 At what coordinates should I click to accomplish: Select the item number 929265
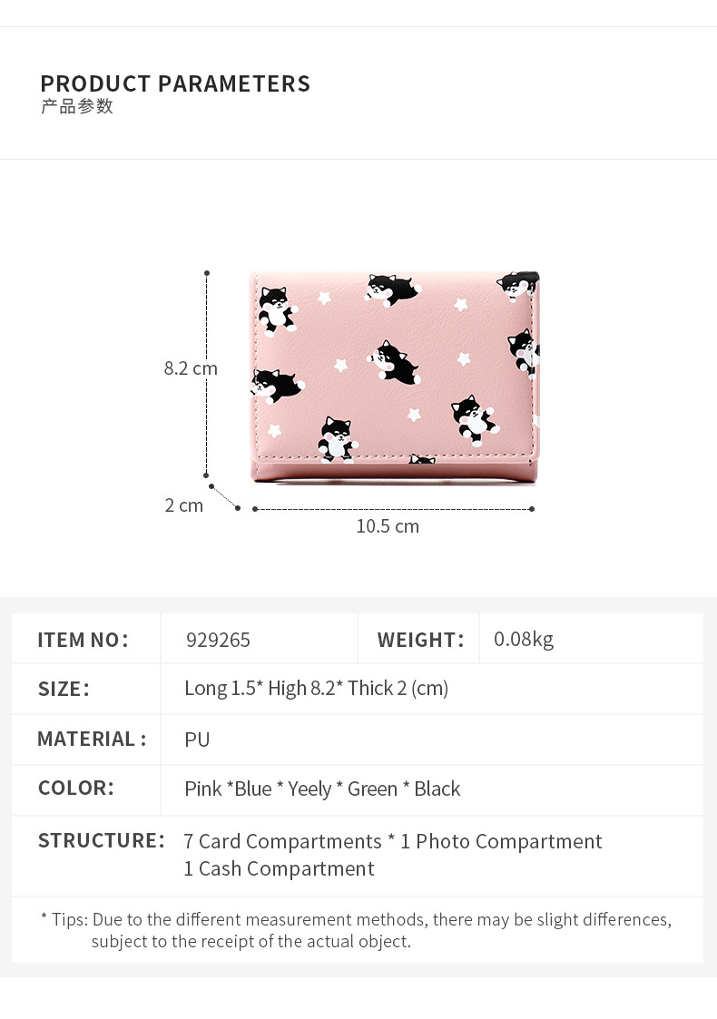point(218,640)
